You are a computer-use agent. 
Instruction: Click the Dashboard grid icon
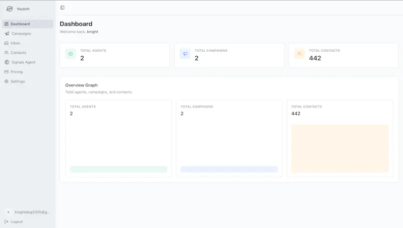click(7, 24)
